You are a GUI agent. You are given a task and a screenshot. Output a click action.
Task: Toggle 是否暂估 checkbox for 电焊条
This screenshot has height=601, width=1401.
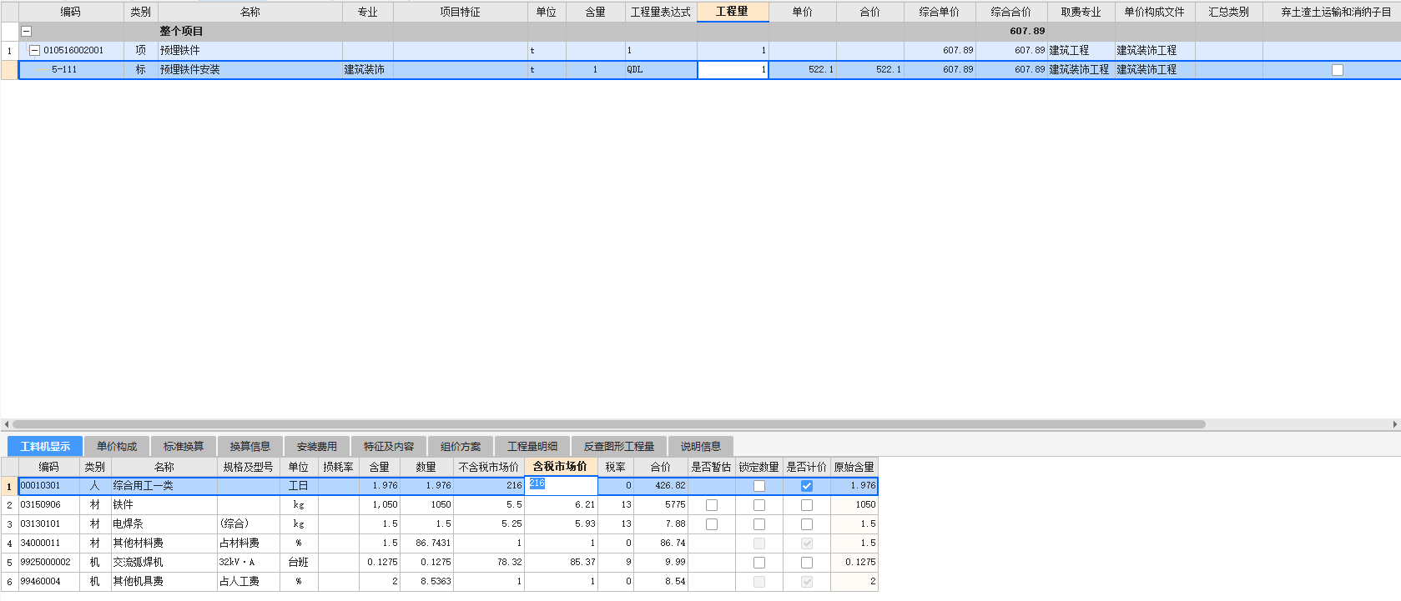pyautogui.click(x=712, y=524)
